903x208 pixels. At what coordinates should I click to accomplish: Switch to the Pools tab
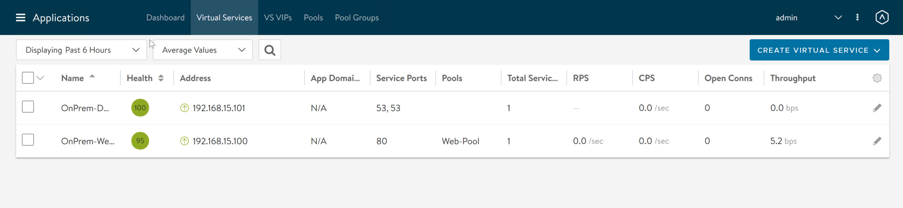point(313,18)
